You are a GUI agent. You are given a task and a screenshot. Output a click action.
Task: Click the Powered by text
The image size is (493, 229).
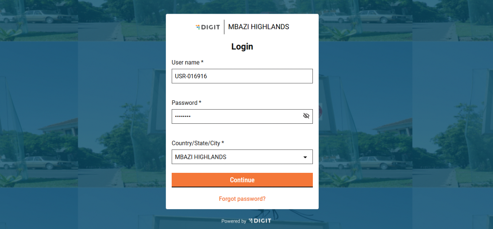[234, 221]
